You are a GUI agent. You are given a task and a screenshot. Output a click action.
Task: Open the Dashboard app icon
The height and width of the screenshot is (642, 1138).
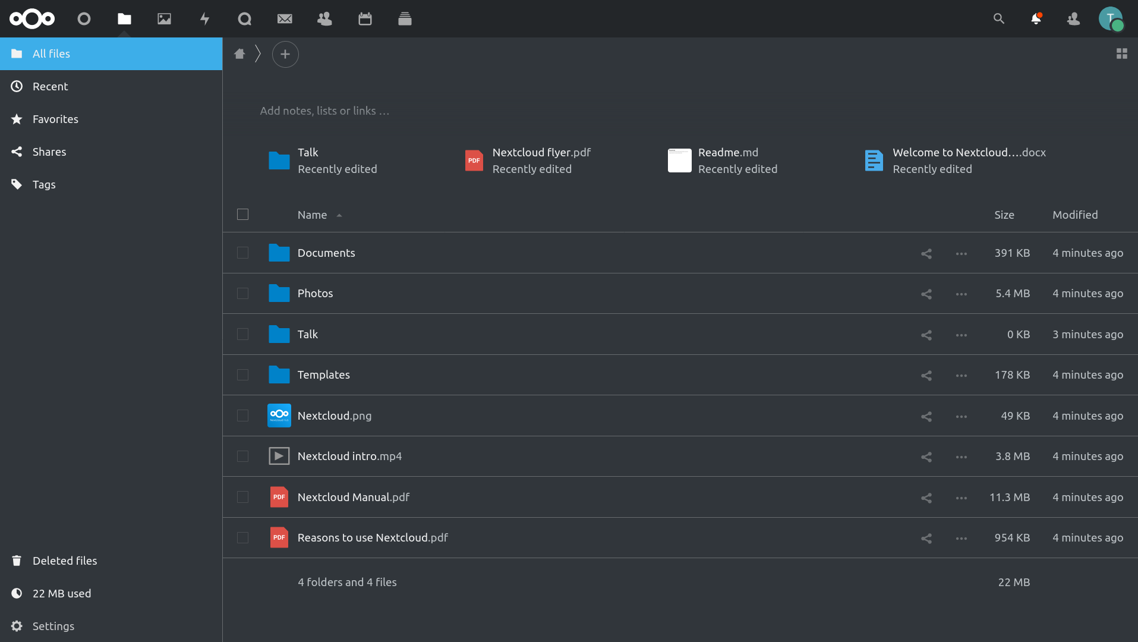click(x=84, y=19)
